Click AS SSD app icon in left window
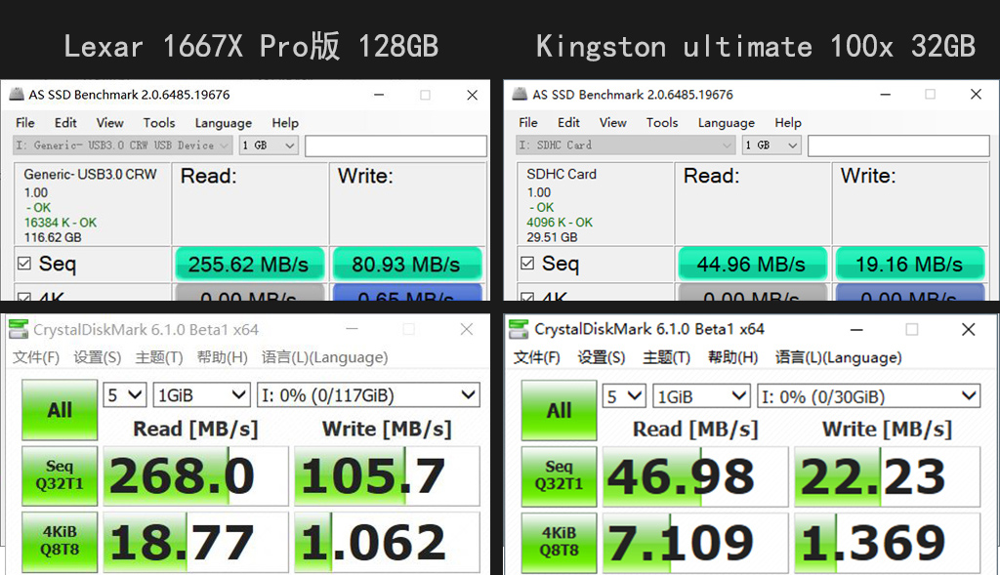1000x575 pixels. click(x=17, y=95)
